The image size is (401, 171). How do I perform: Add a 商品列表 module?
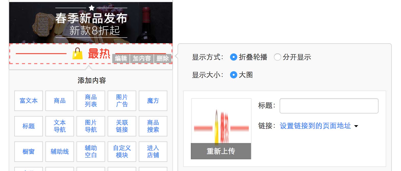[91, 101]
